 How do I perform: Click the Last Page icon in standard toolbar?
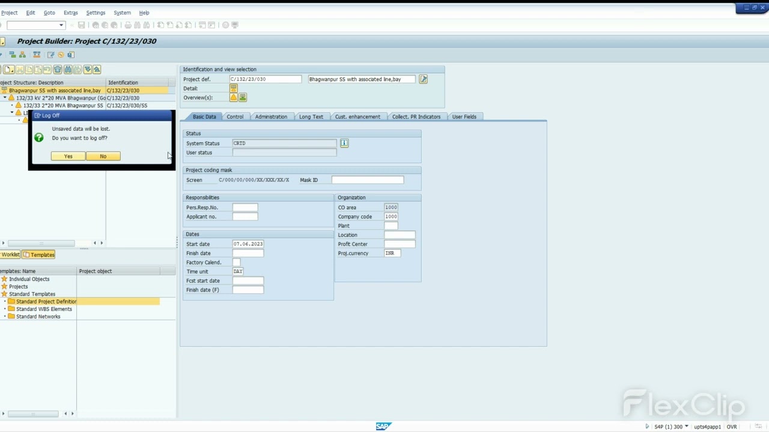point(188,25)
